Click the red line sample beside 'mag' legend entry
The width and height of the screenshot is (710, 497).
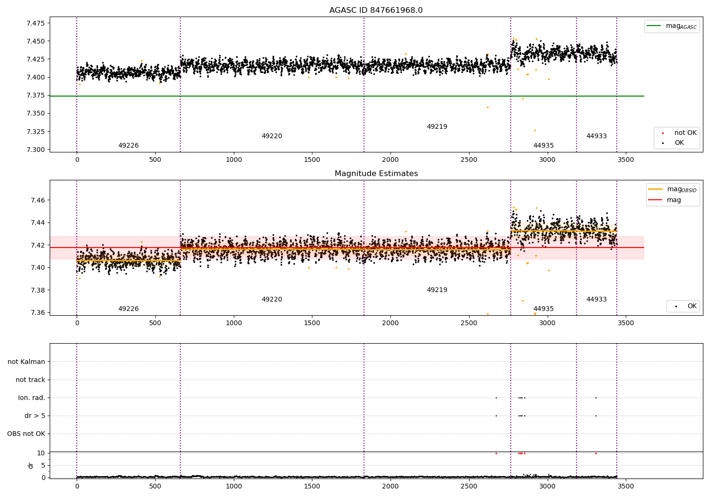(x=656, y=200)
